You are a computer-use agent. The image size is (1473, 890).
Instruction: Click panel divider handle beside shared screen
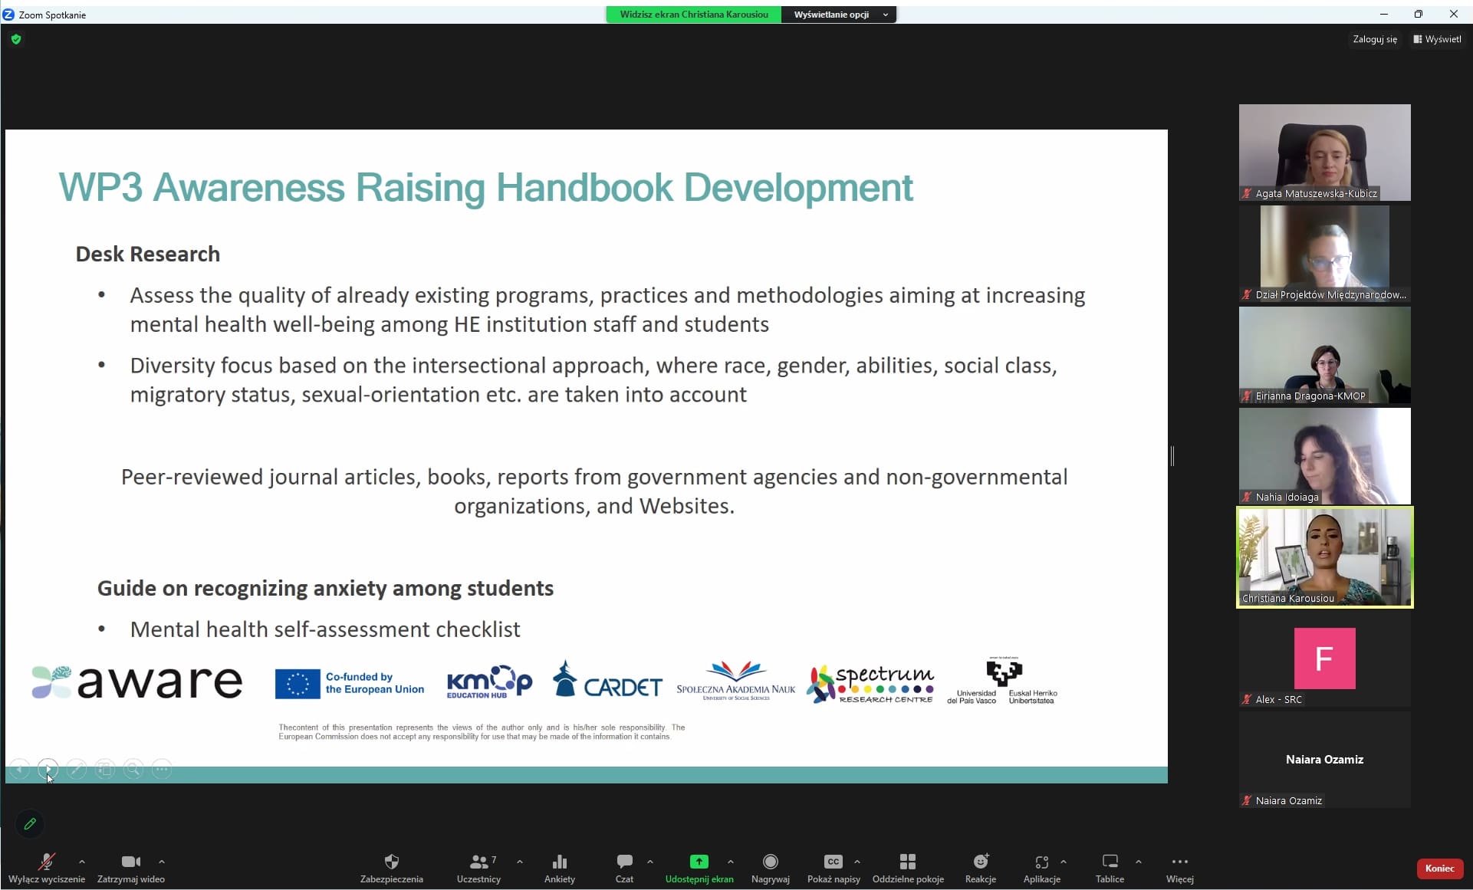[1172, 456]
